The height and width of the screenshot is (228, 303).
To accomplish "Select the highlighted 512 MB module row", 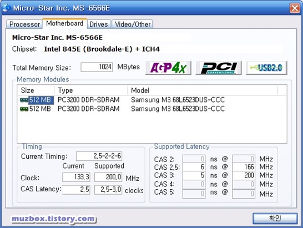I will pos(151,100).
